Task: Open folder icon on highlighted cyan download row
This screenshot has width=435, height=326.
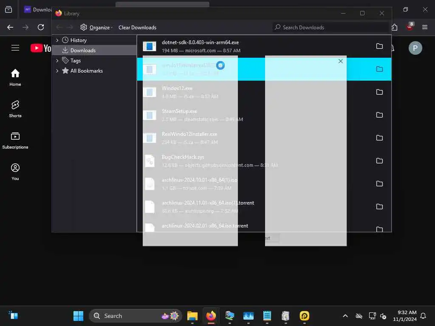Action: point(379,69)
